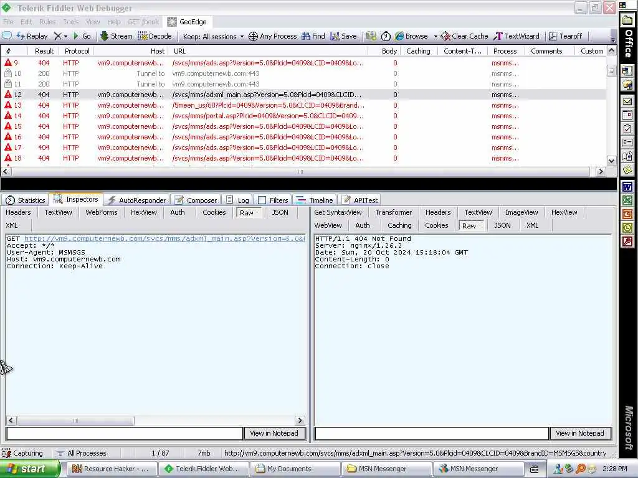Click Browse with Internet Explorer icon

coord(411,36)
